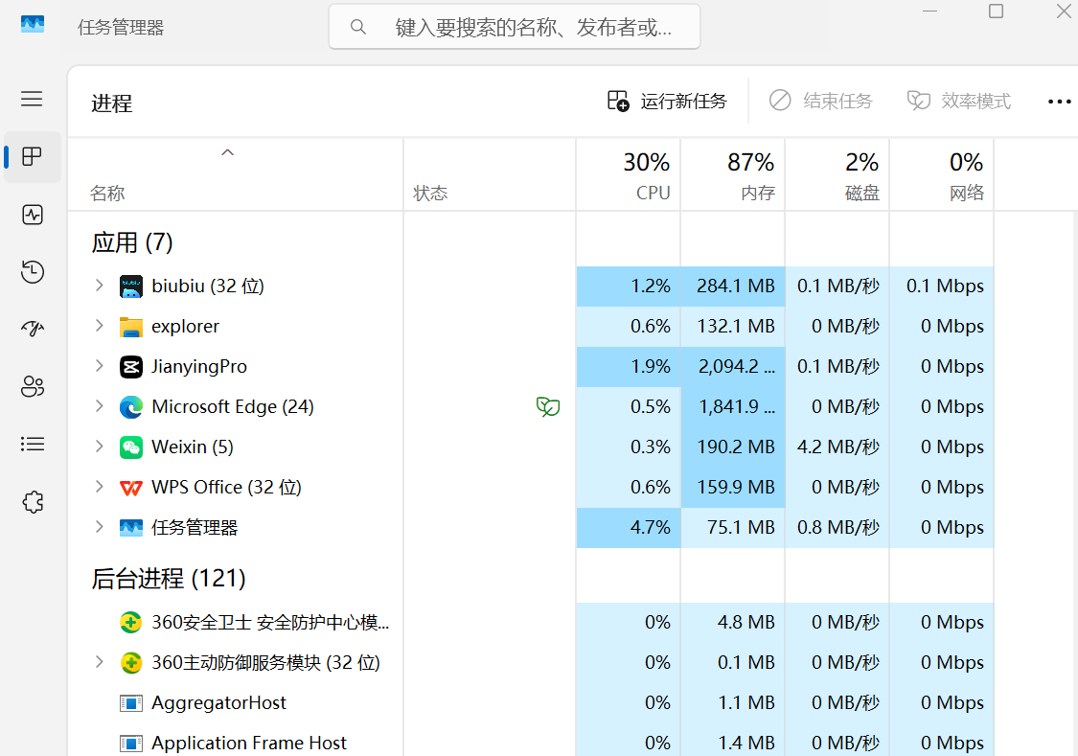Screen dimensions: 1078x756
Task: Select the Application Frame Host name
Action: pyautogui.click(x=249, y=743)
